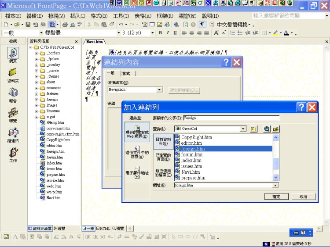Toggle bold formatting in toolbar

tap(161, 33)
